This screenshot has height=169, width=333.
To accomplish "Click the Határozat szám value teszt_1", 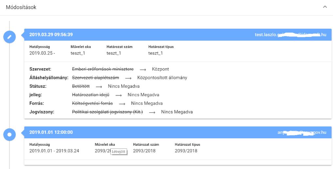I will click(114, 53).
